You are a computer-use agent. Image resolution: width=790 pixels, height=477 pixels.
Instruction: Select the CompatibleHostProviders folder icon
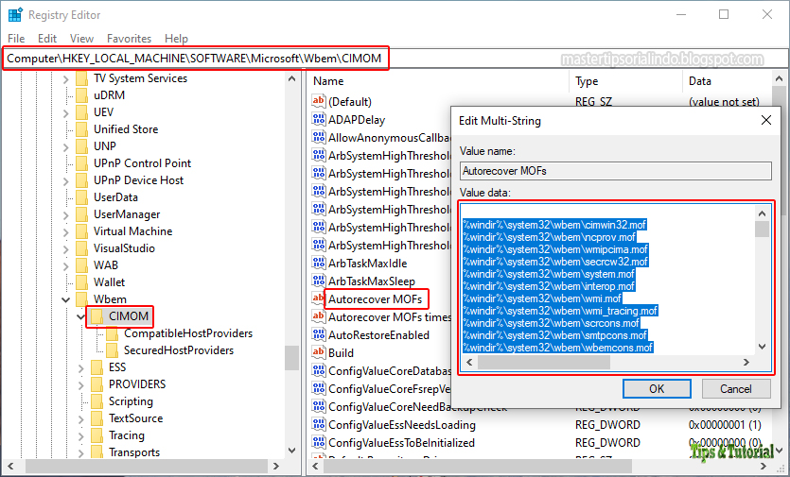(113, 333)
